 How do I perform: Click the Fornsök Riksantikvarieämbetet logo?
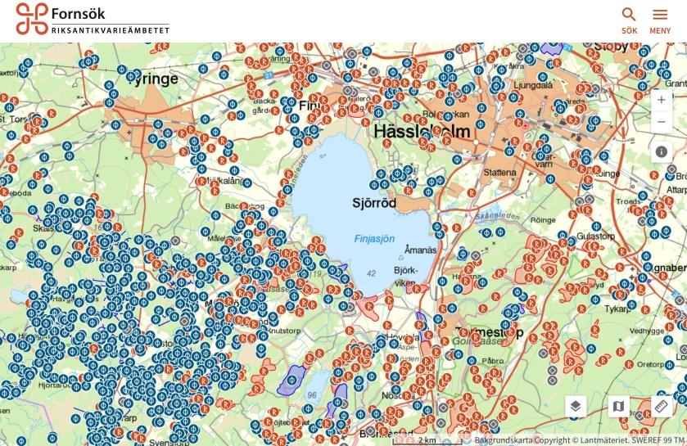[93, 19]
